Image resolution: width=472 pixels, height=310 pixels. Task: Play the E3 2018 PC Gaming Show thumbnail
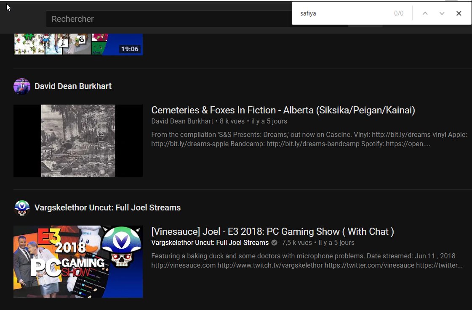click(x=78, y=262)
